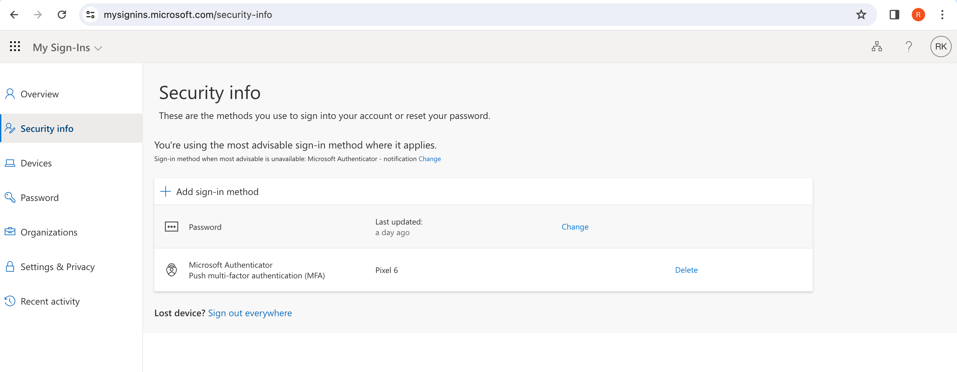View Recent activity page

(x=50, y=302)
